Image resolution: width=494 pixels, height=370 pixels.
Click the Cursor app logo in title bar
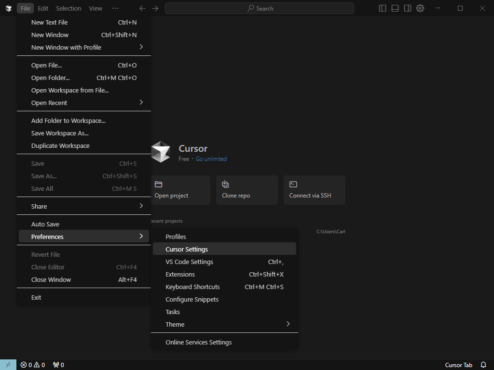click(x=9, y=9)
